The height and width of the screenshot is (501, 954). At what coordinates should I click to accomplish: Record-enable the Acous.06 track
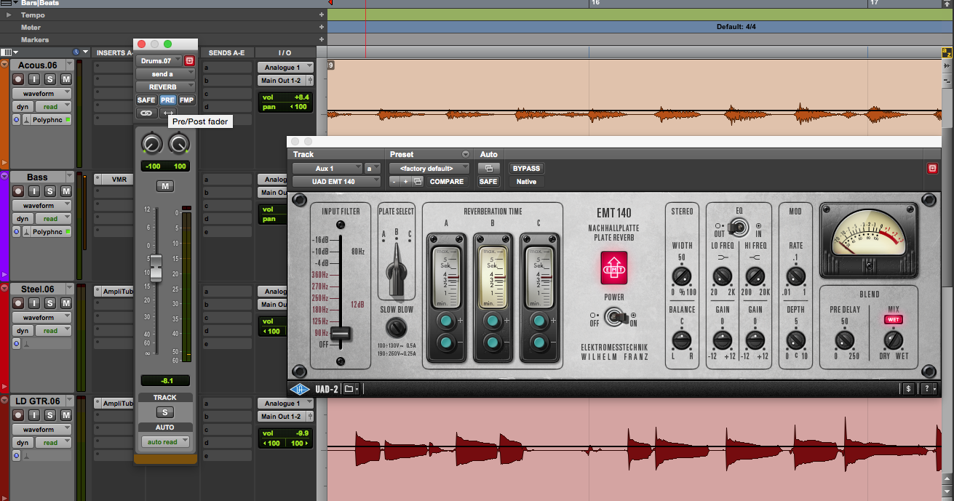click(19, 79)
